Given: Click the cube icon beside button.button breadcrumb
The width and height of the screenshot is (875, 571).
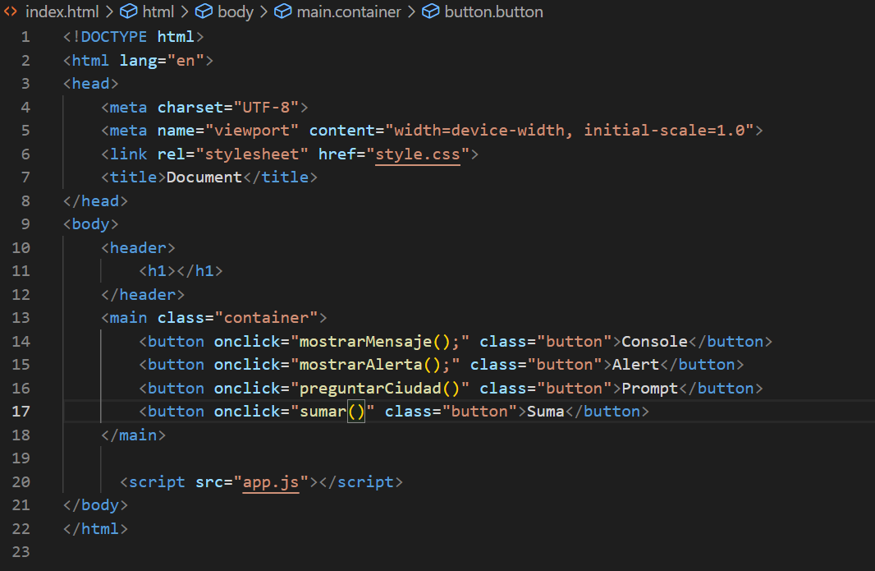Looking at the screenshot, I should (430, 12).
